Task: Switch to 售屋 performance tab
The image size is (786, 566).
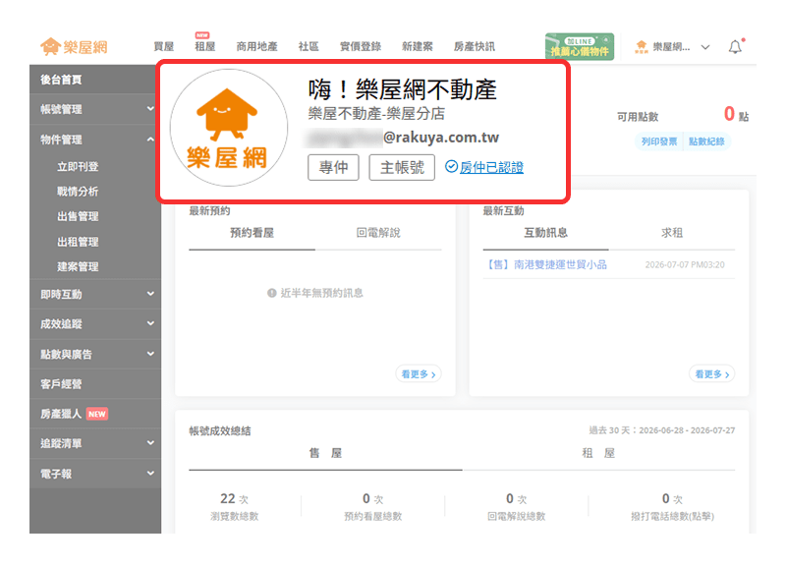Action: pyautogui.click(x=325, y=453)
